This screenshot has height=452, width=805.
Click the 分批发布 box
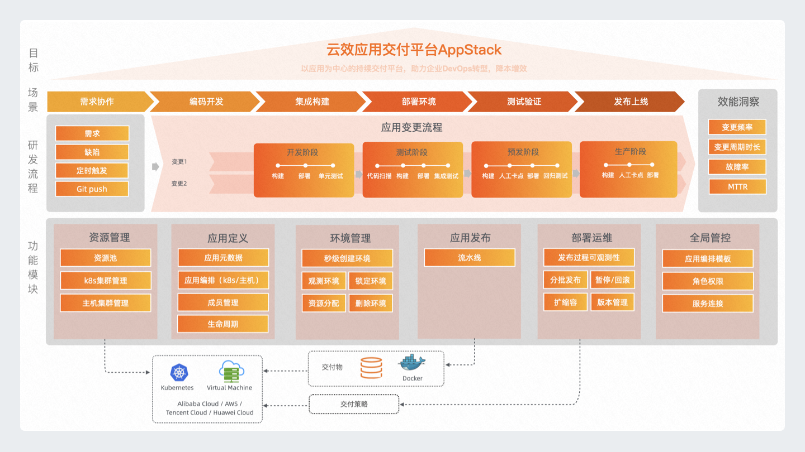566,280
